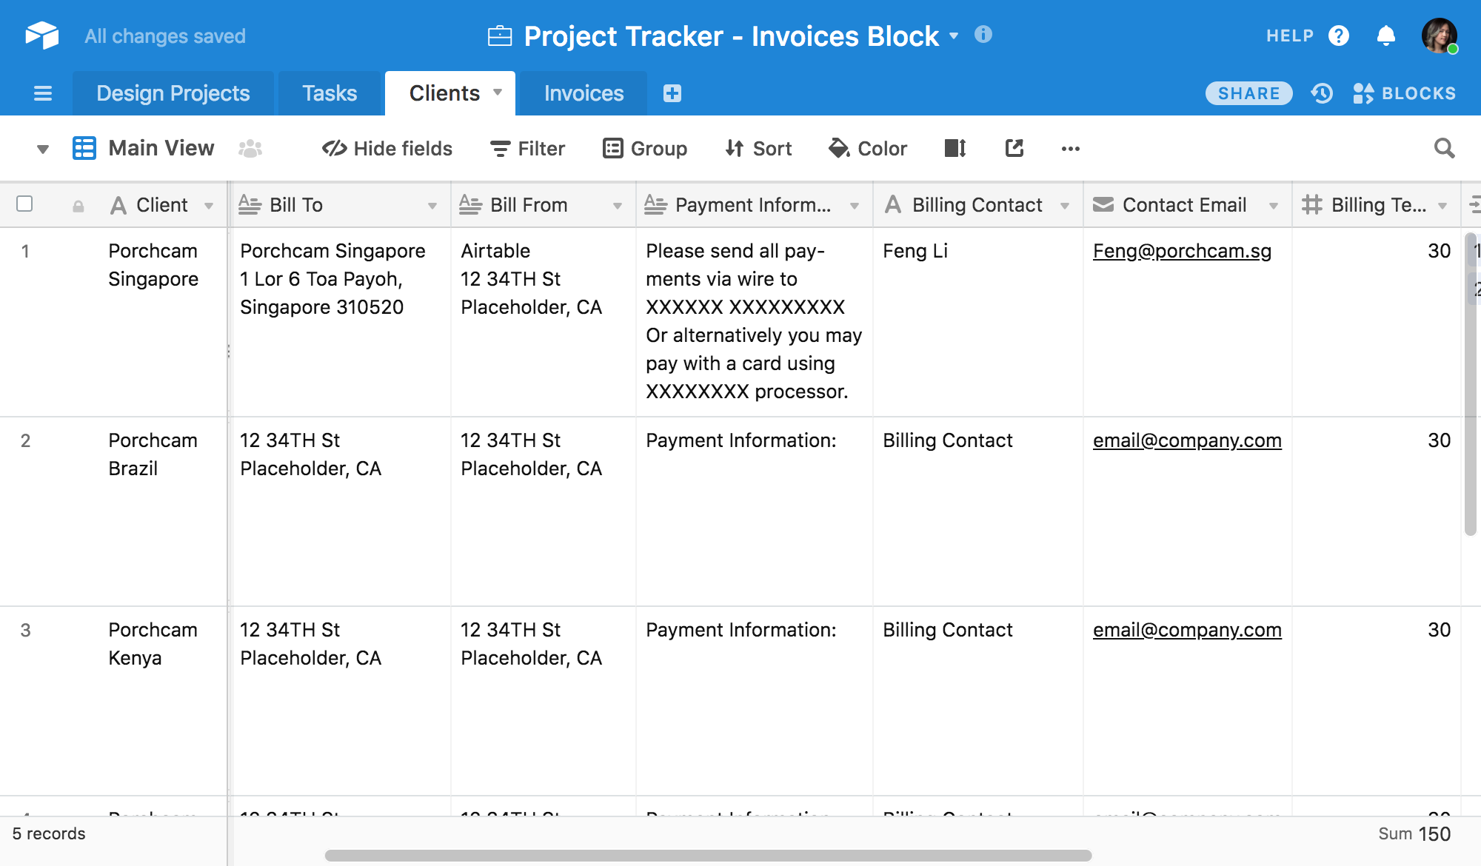Switch to the Design Projects tab
1481x866 pixels.
(x=173, y=93)
